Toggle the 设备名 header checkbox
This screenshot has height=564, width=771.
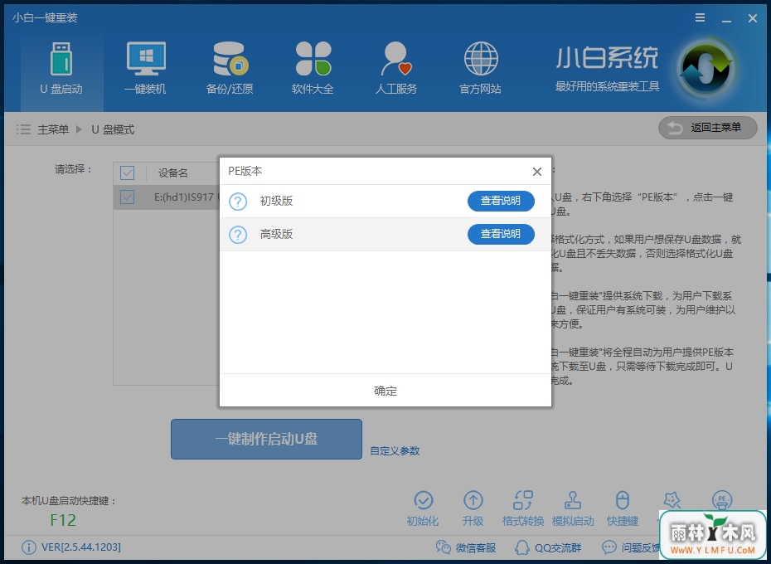pos(128,173)
